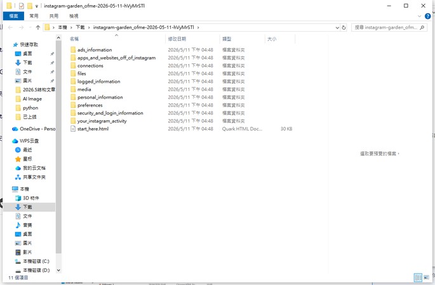Open recent locations dropdown arrow

pyautogui.click(x=30, y=27)
